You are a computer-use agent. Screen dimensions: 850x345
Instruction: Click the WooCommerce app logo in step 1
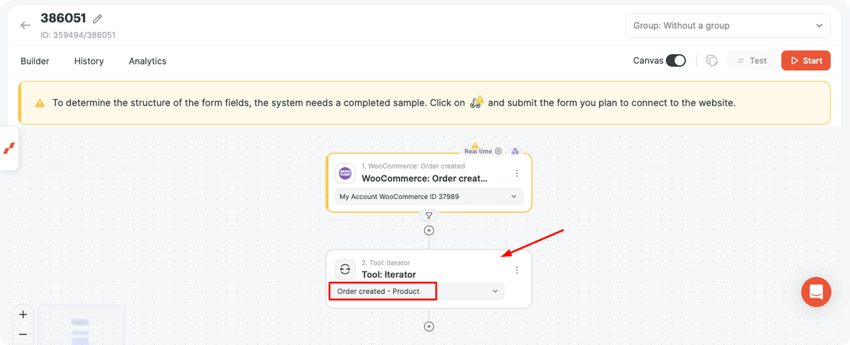[345, 173]
